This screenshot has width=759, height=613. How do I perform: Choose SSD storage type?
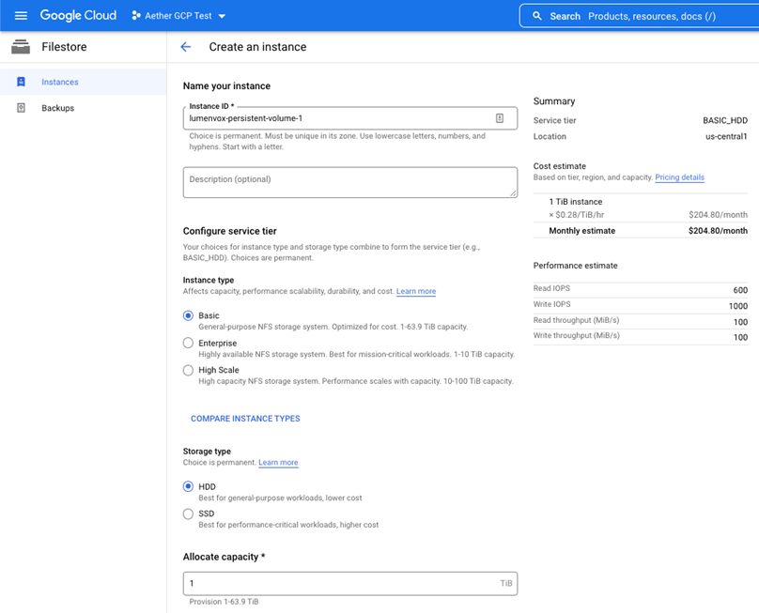coord(189,514)
